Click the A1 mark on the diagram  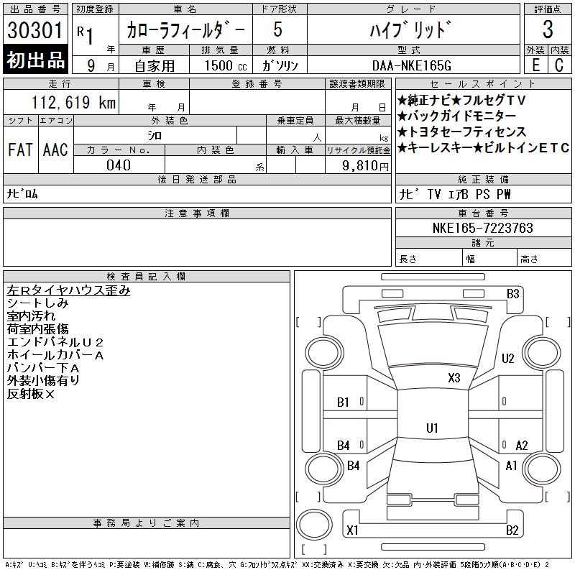pyautogui.click(x=511, y=466)
